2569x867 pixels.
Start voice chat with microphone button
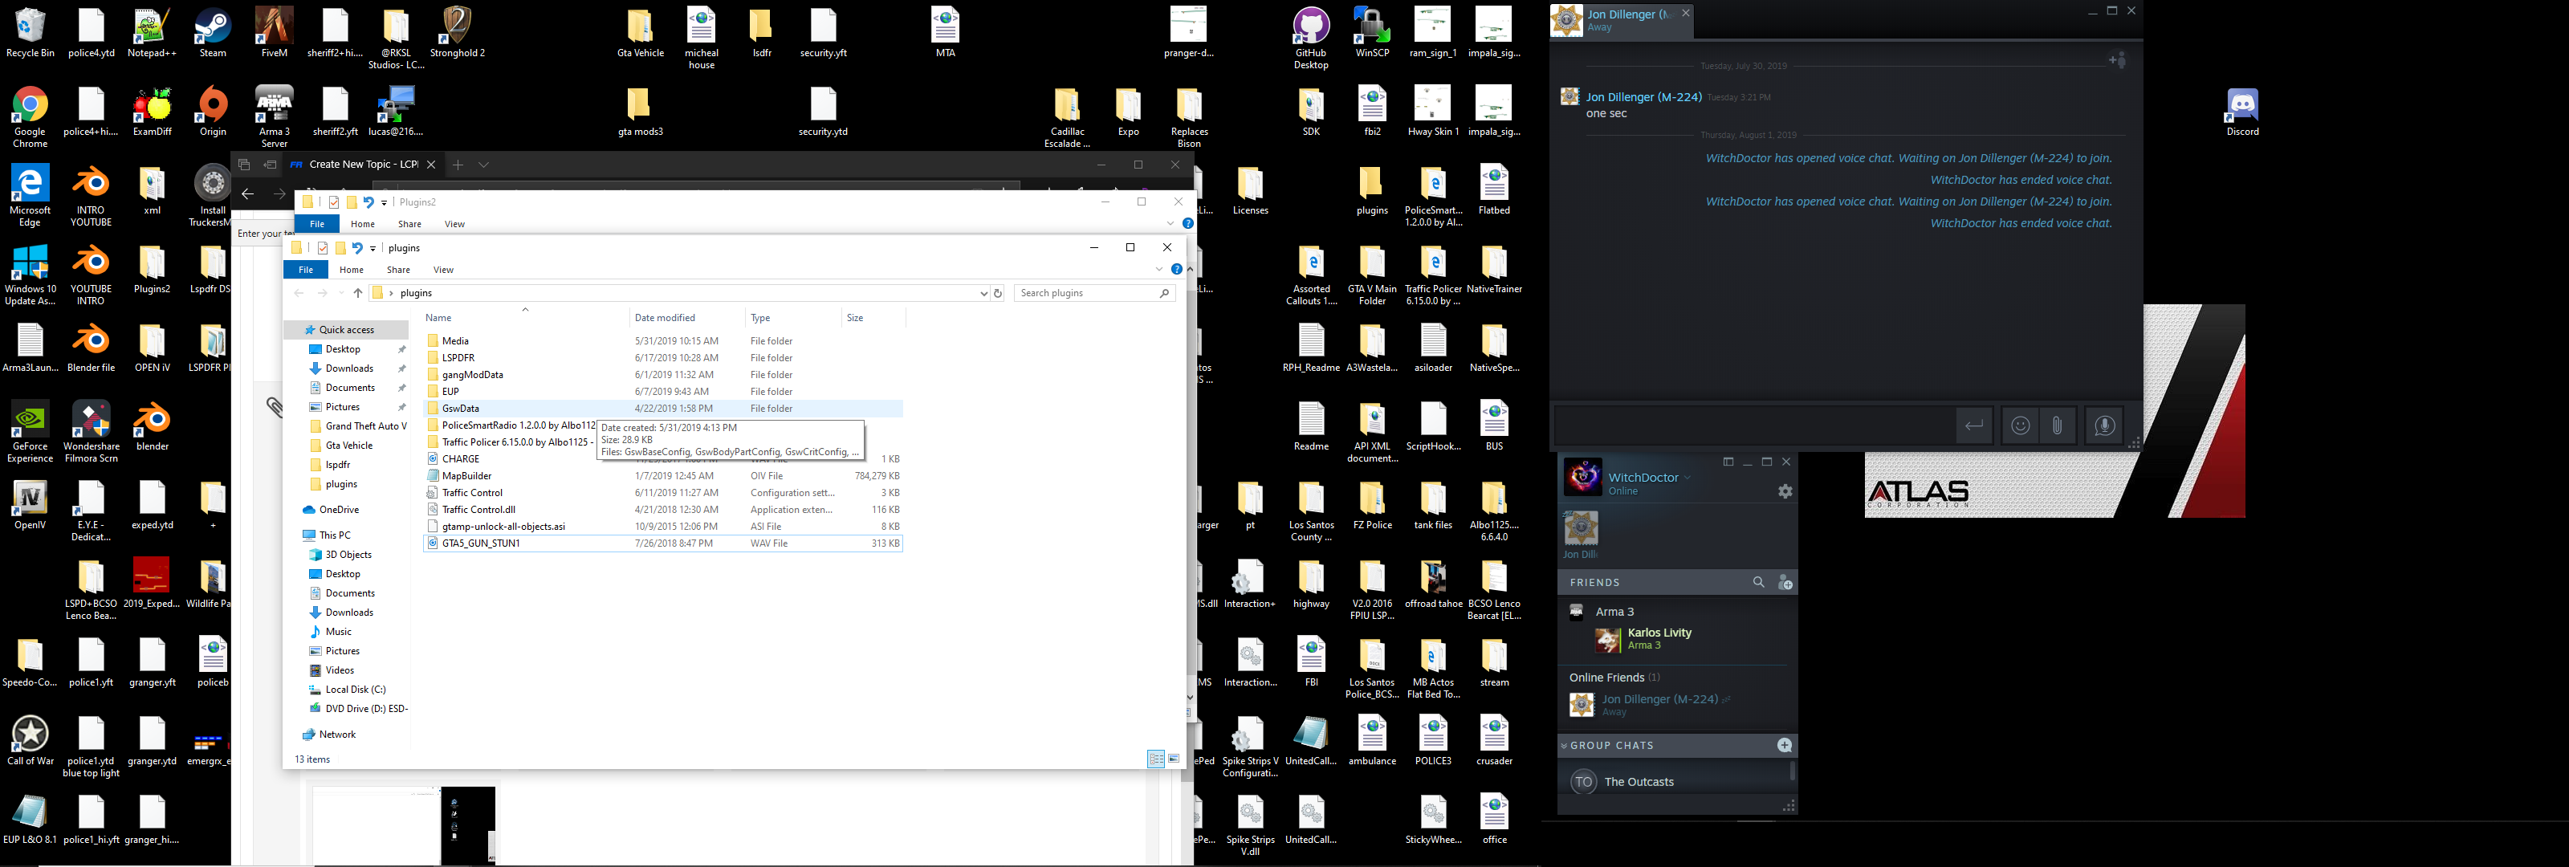(x=2104, y=426)
